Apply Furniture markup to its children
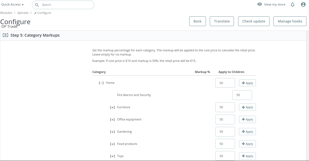Screen dimensions: 309x161 tap(247, 107)
